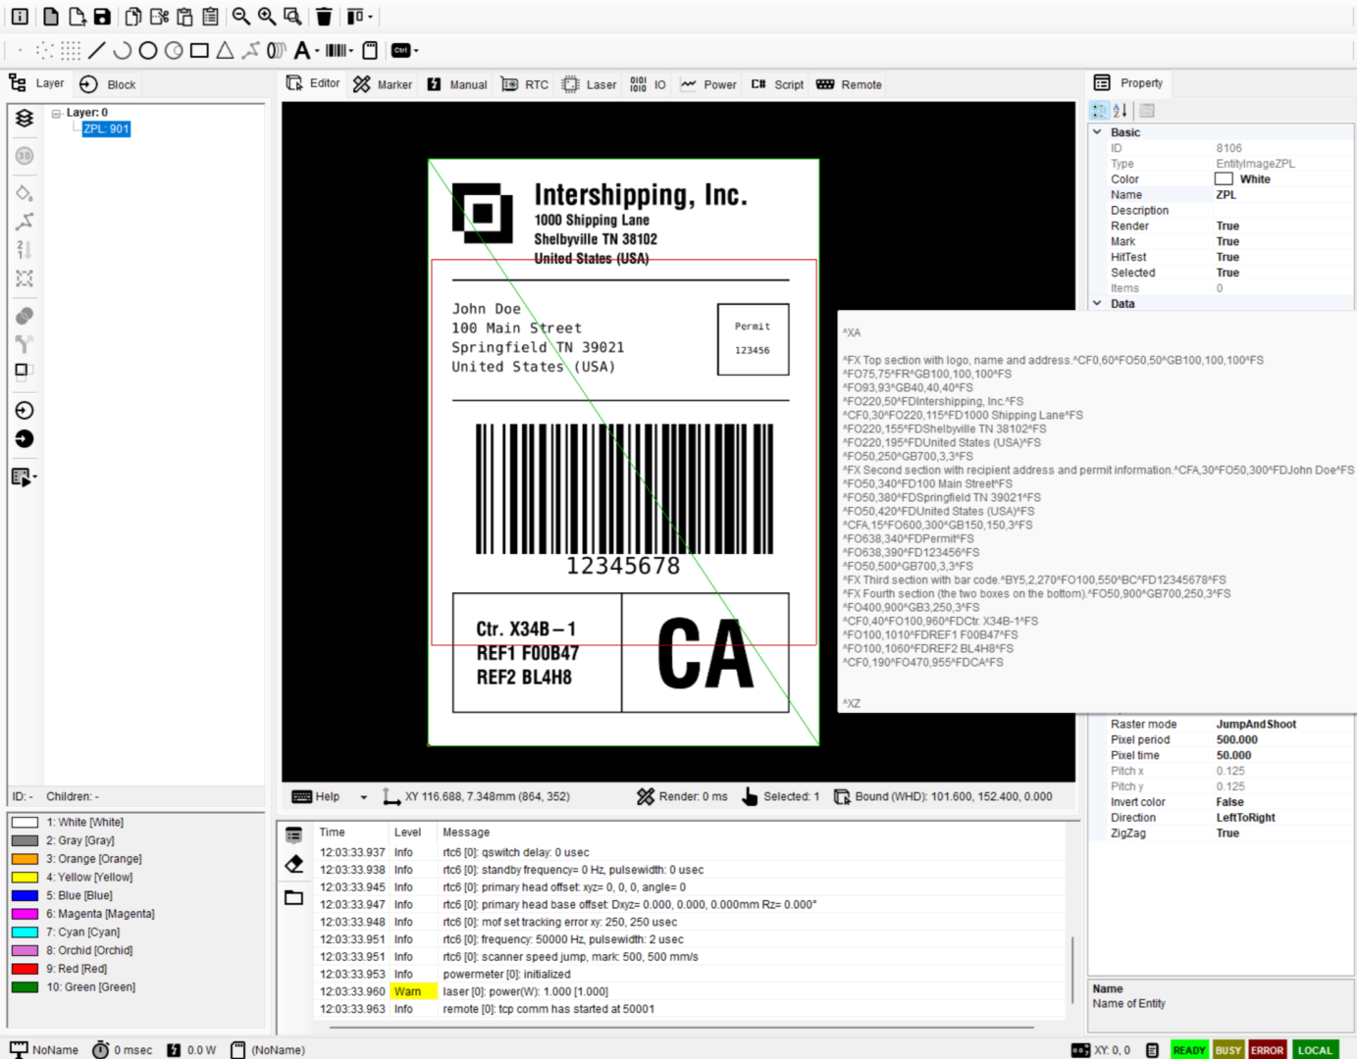The height and width of the screenshot is (1059, 1357).
Task: Open the Block tab
Action: click(109, 84)
